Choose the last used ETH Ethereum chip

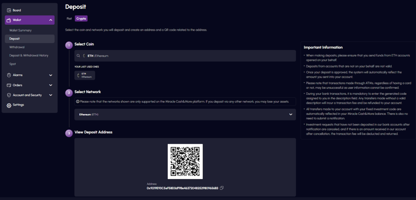pos(85,76)
